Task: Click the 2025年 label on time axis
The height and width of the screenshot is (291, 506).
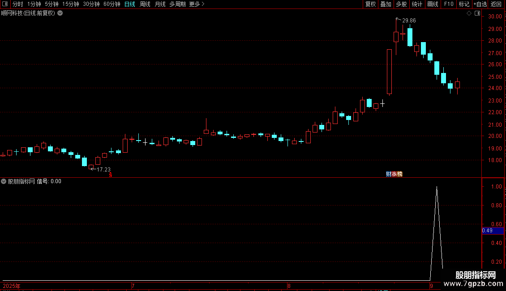Action: click(x=12, y=286)
